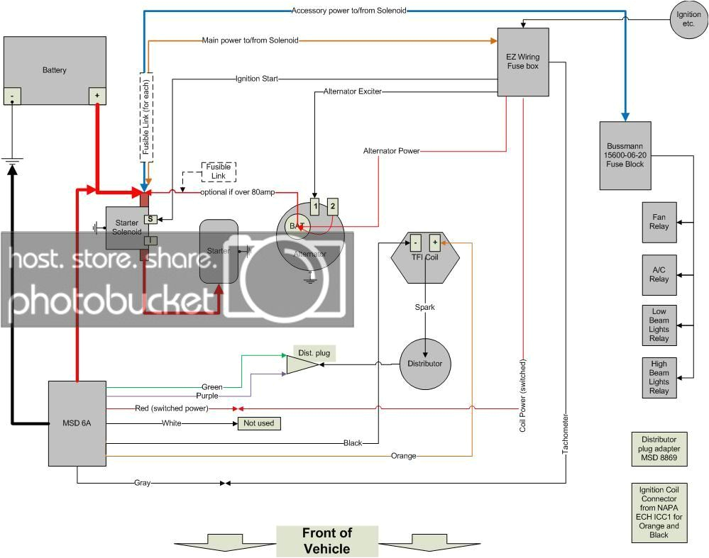Screen dimensions: 709x558
Task: Select the S terminal on Starter Solenoid
Action: (150, 219)
